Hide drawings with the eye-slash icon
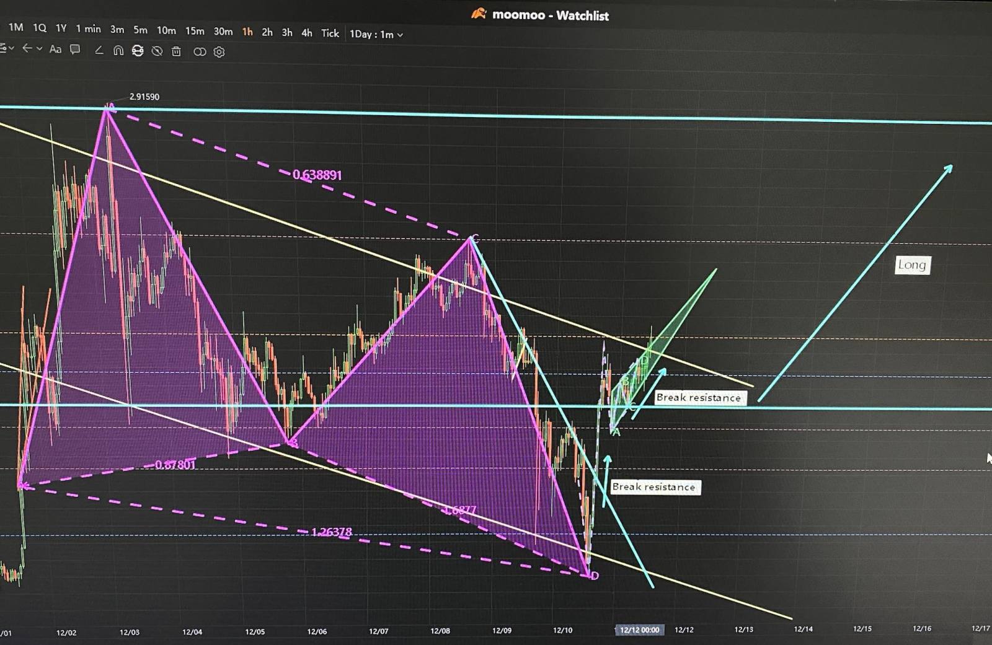 (x=157, y=51)
